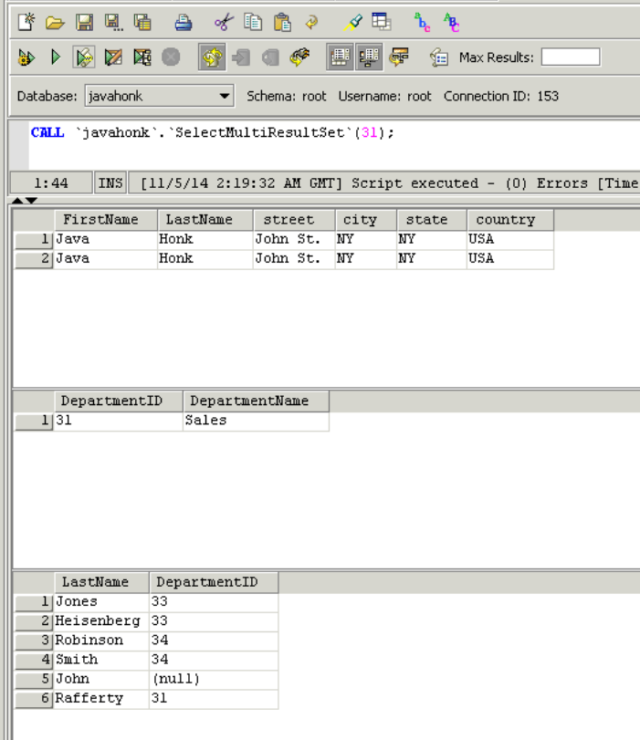Click the DepartmentName column header

coord(256,401)
